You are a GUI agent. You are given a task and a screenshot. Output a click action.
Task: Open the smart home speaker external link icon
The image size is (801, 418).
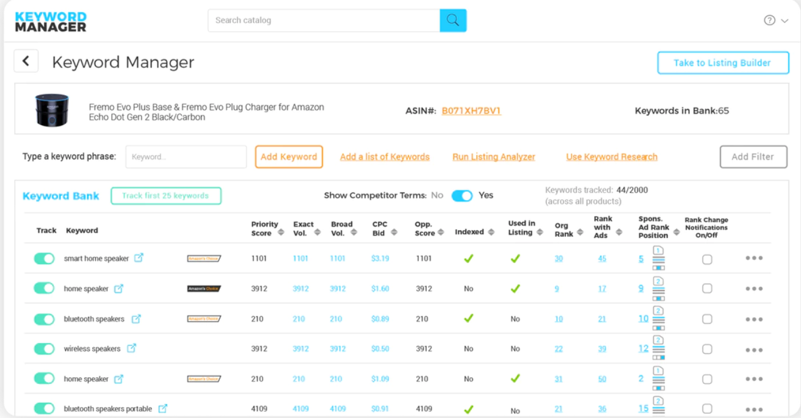tap(137, 258)
